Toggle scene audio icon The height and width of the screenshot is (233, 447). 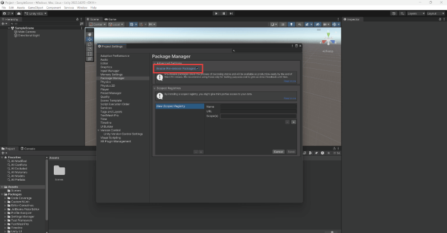tap(299, 24)
